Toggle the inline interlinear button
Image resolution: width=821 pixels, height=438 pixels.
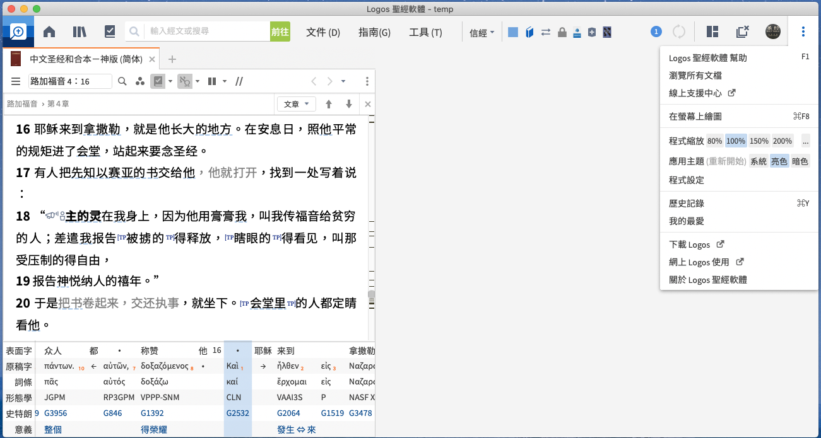pyautogui.click(x=184, y=81)
